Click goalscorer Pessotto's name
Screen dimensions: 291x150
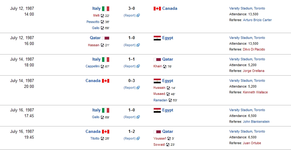tap(93, 22)
